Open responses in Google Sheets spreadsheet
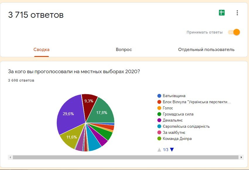This screenshot has width=249, height=170. click(x=221, y=13)
